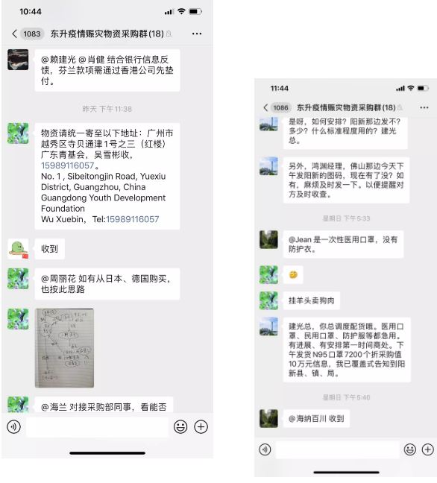
Task: Open the emoji picker in left chat
Action: pos(180,427)
